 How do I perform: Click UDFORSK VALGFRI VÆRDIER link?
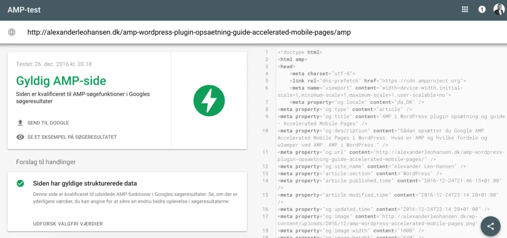pyautogui.click(x=68, y=224)
